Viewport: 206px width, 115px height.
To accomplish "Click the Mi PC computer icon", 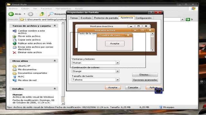I will point(14,77).
